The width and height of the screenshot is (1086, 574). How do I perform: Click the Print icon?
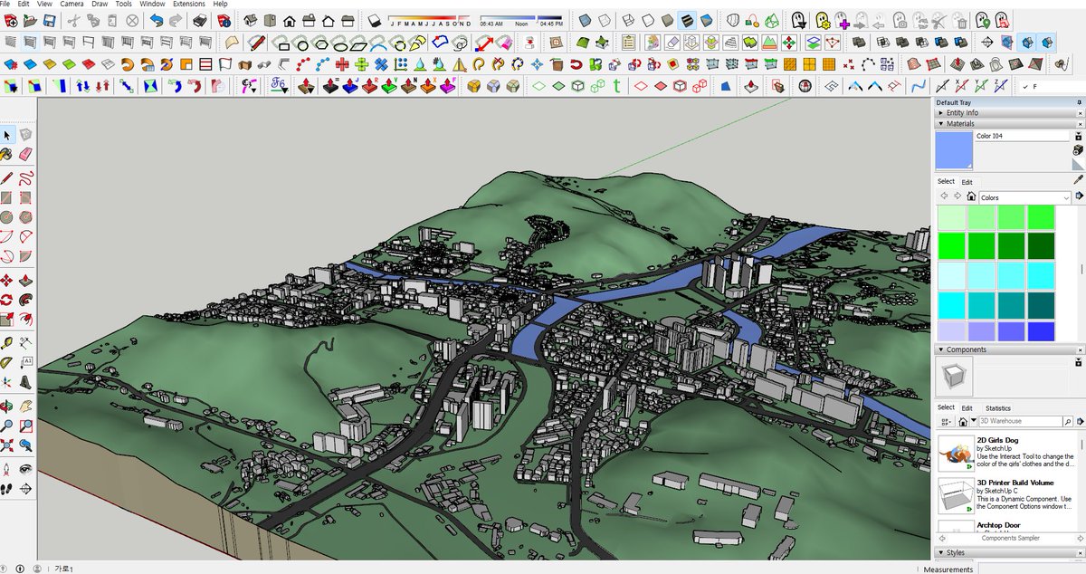tap(199, 20)
